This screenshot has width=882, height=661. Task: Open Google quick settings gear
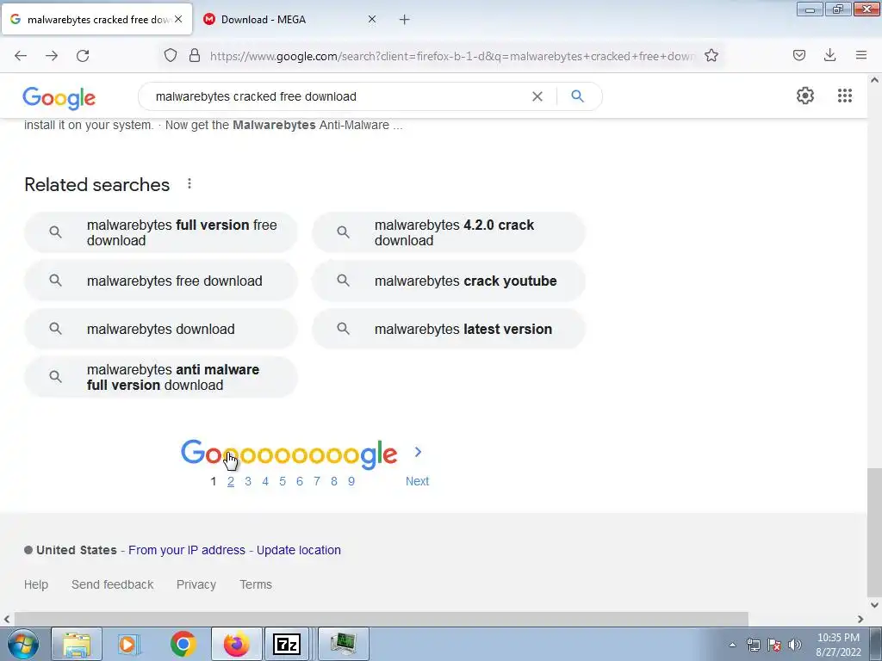tap(805, 96)
